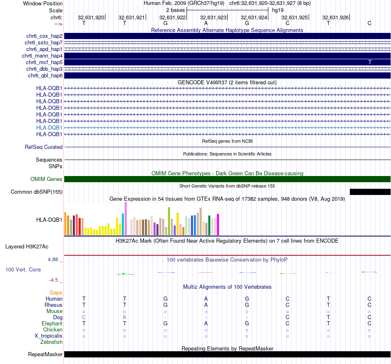Click the orange Gaps row label

point(56,293)
